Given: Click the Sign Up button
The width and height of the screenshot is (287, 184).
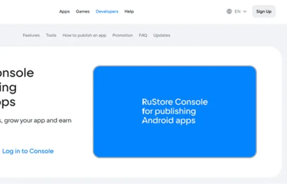Looking at the screenshot, I should point(264,12).
